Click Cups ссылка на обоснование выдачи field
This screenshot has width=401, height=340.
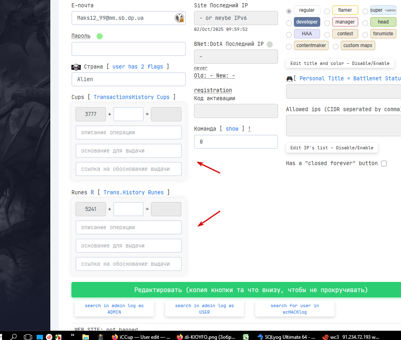click(128, 169)
